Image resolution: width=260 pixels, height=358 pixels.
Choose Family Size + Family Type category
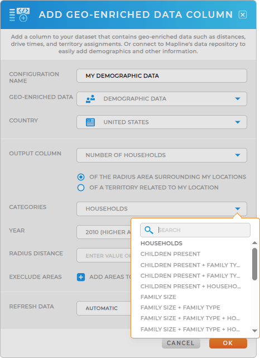pyautogui.click(x=180, y=308)
